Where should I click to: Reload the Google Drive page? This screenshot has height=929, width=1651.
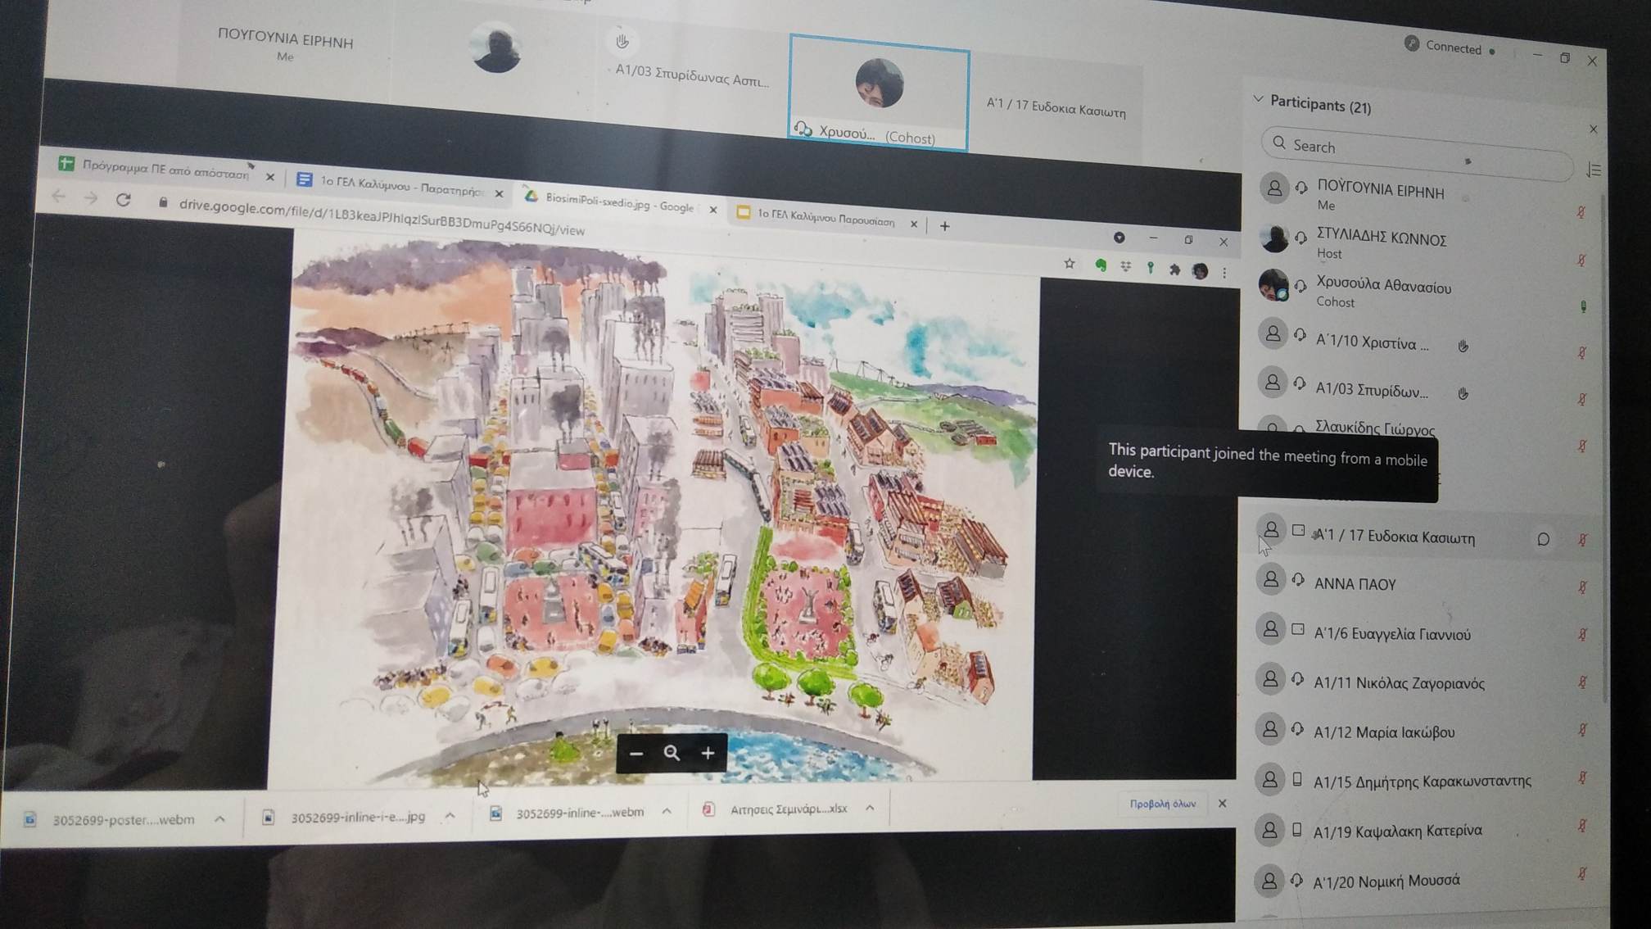124,199
